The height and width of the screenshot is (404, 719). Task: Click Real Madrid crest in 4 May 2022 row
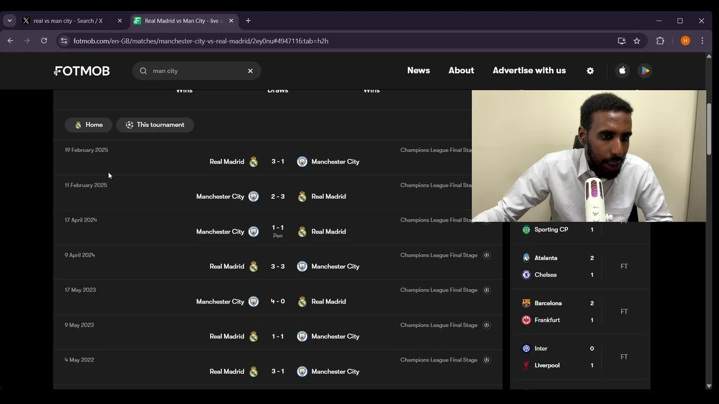pos(253,371)
